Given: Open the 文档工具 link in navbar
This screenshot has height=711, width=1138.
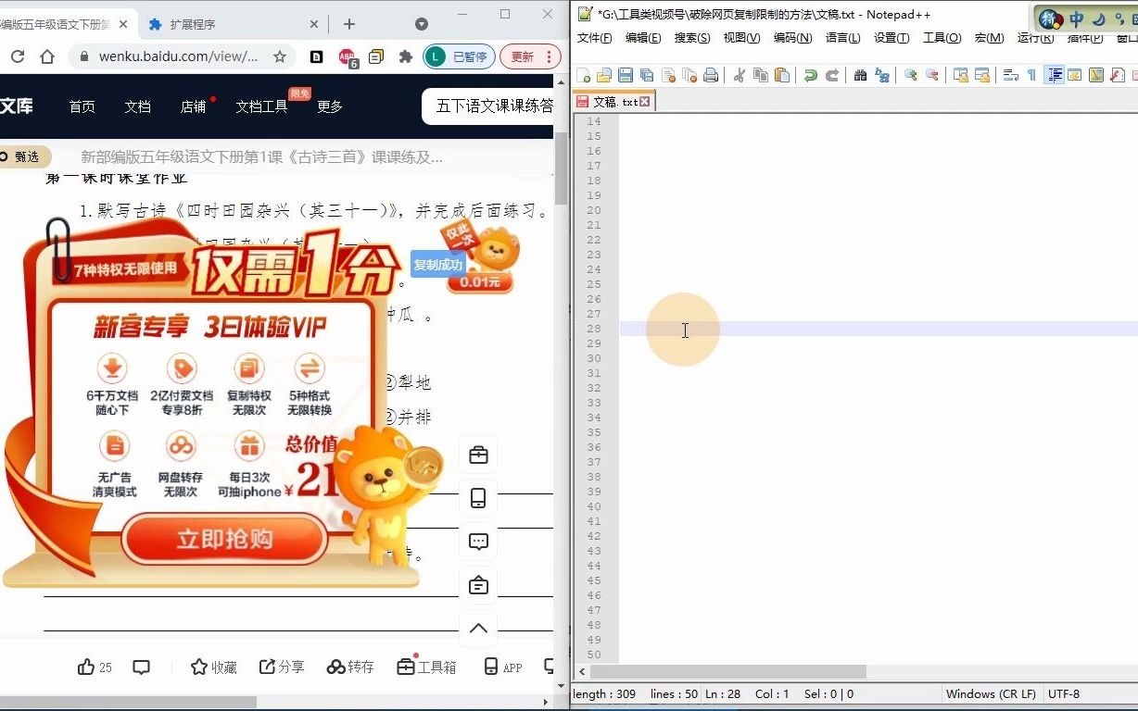Looking at the screenshot, I should point(260,106).
